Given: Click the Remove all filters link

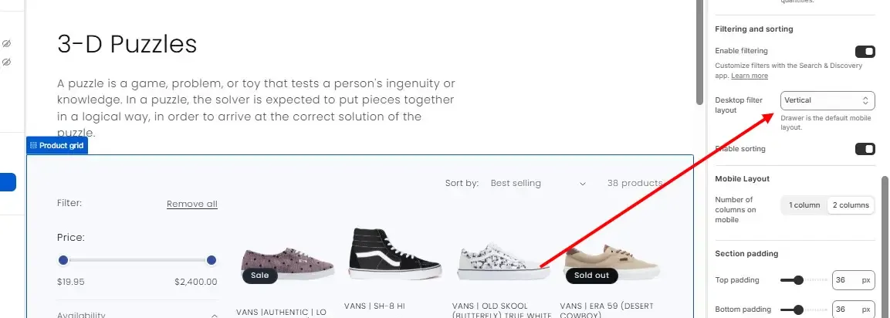Looking at the screenshot, I should point(192,204).
